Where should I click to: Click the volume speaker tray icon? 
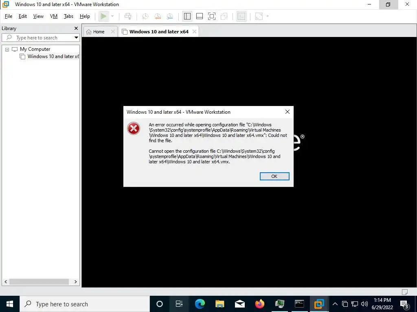(364, 304)
